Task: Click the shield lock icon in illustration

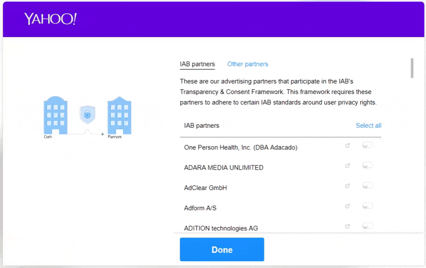Action: (x=87, y=114)
